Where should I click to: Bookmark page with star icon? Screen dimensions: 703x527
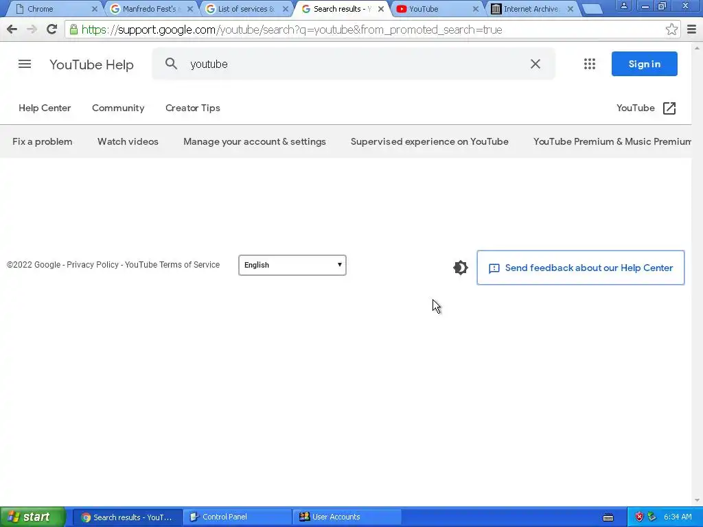click(671, 30)
